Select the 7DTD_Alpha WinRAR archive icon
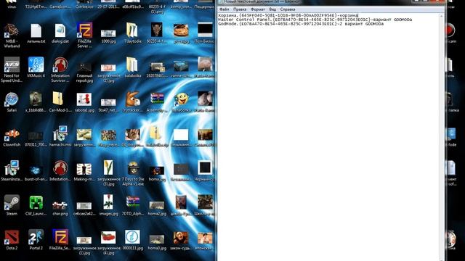465x261 pixels. (x=132, y=206)
